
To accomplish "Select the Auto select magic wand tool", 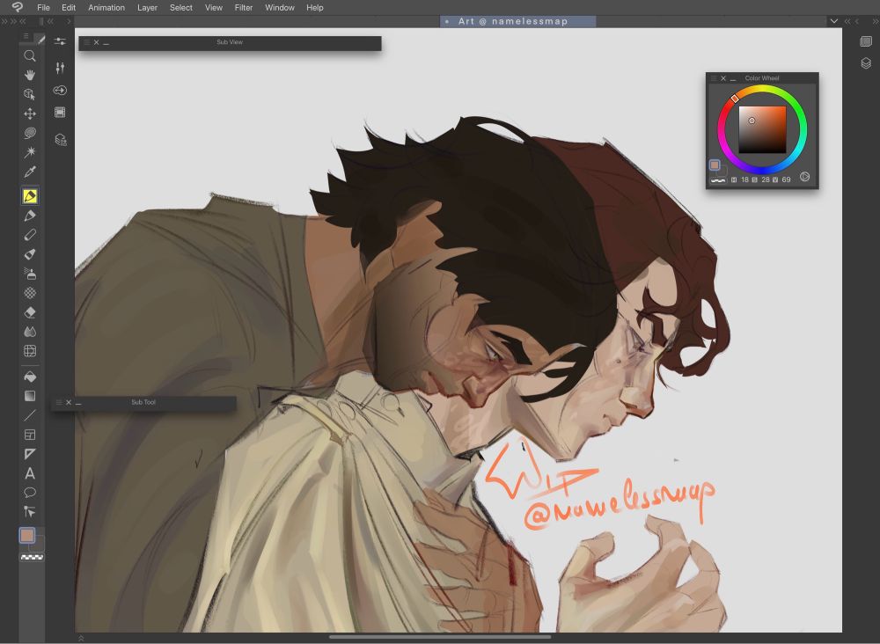I will click(30, 152).
